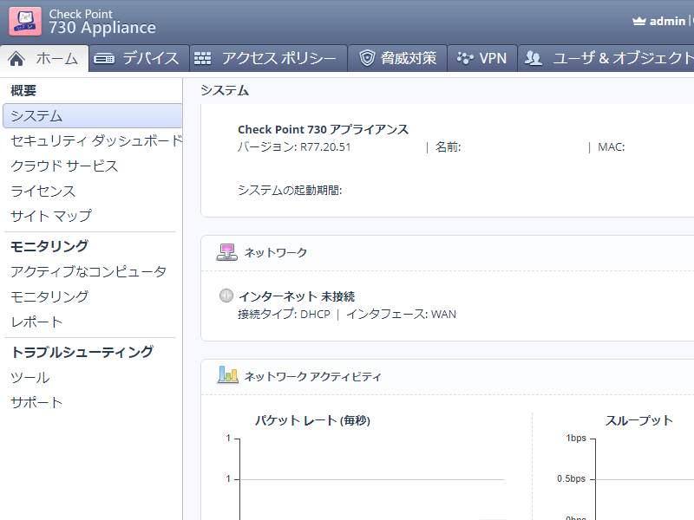This screenshot has width=694, height=520.
Task: Click the Check Point logo icon
Action: (25, 21)
